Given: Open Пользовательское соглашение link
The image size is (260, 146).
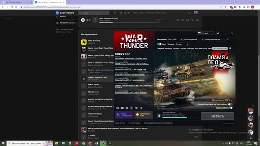Looking at the screenshot, I should 158,123.
